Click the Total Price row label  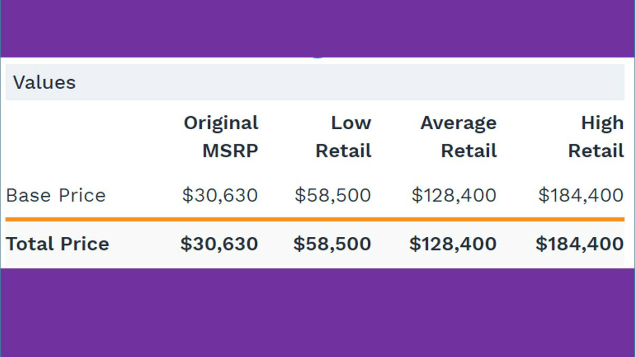pyautogui.click(x=58, y=244)
